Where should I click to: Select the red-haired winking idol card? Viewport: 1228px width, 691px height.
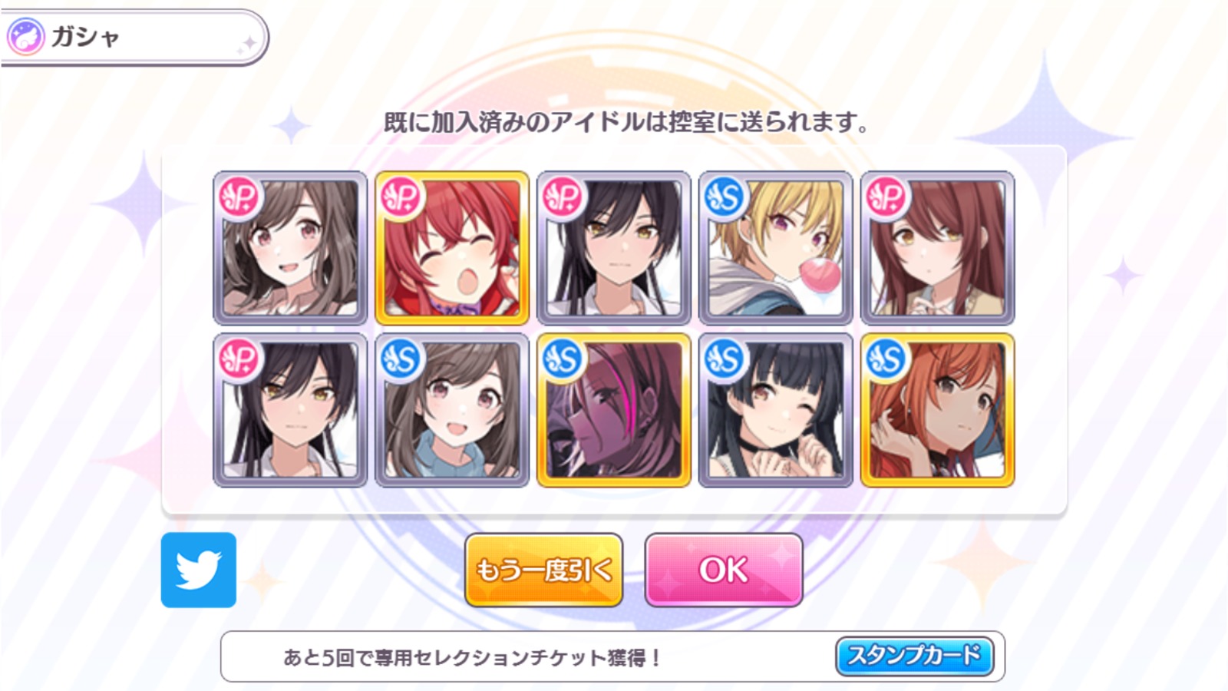click(x=452, y=248)
